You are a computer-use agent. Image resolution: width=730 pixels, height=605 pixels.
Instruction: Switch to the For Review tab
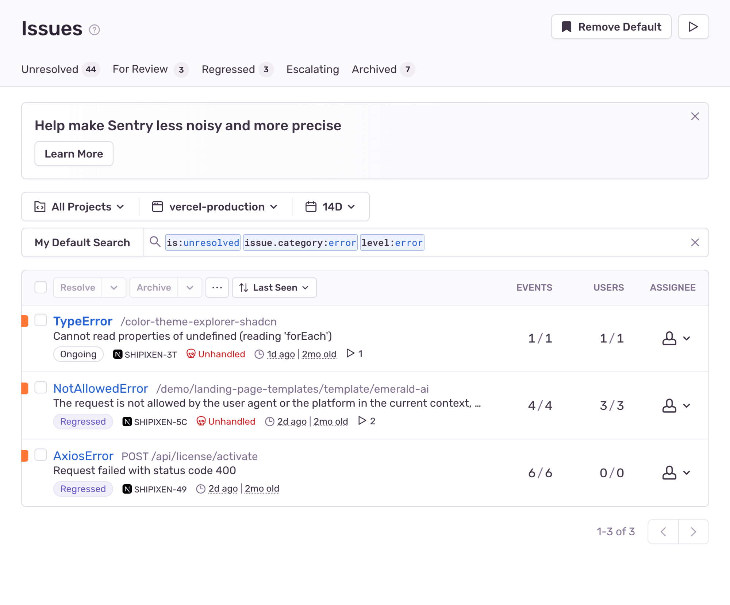140,69
